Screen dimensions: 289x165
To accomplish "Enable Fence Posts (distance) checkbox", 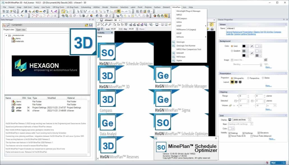I will coord(251,136).
